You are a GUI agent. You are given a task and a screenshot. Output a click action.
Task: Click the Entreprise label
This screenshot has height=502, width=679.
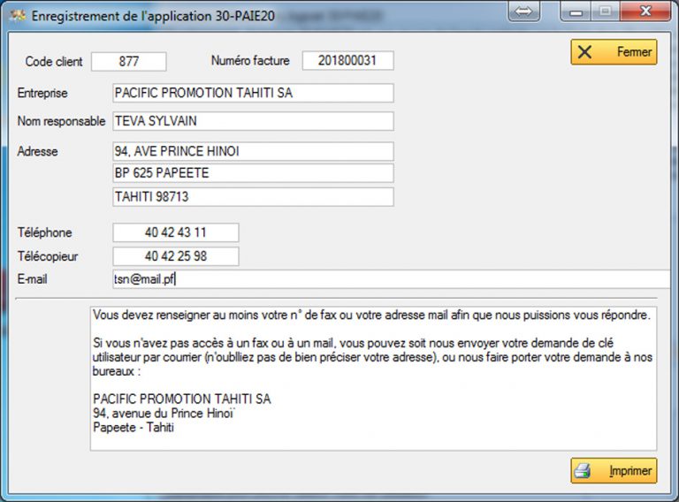point(42,93)
